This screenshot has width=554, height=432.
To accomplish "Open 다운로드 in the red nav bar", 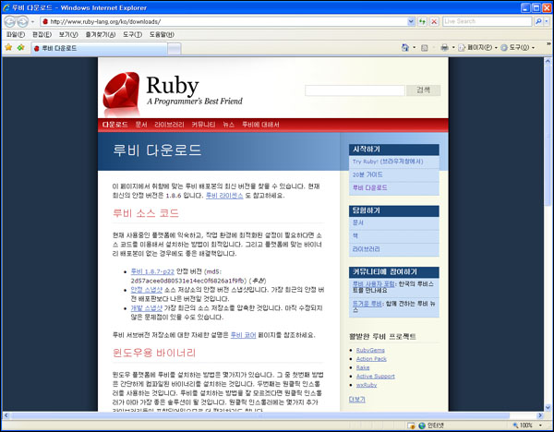I will point(114,125).
